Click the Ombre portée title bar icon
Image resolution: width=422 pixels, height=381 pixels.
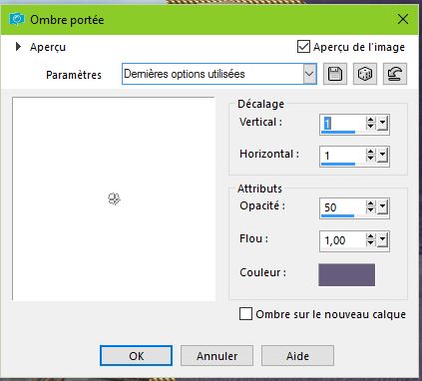(17, 19)
